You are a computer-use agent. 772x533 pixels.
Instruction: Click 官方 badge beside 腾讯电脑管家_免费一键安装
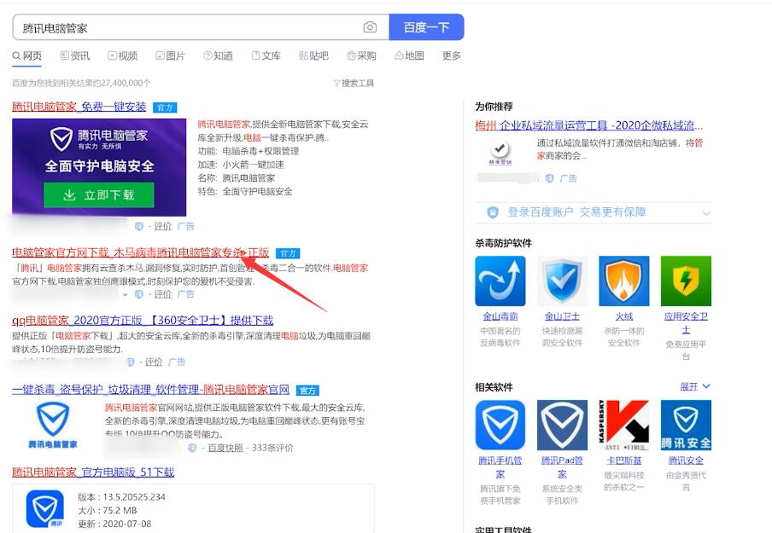pyautogui.click(x=165, y=107)
